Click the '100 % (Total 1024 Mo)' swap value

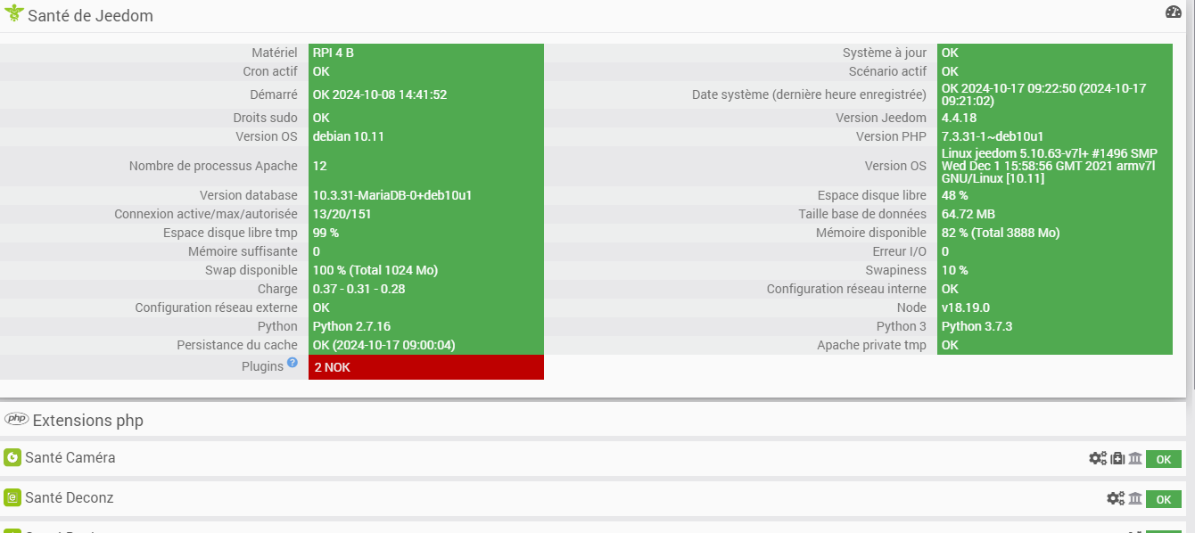click(x=375, y=270)
